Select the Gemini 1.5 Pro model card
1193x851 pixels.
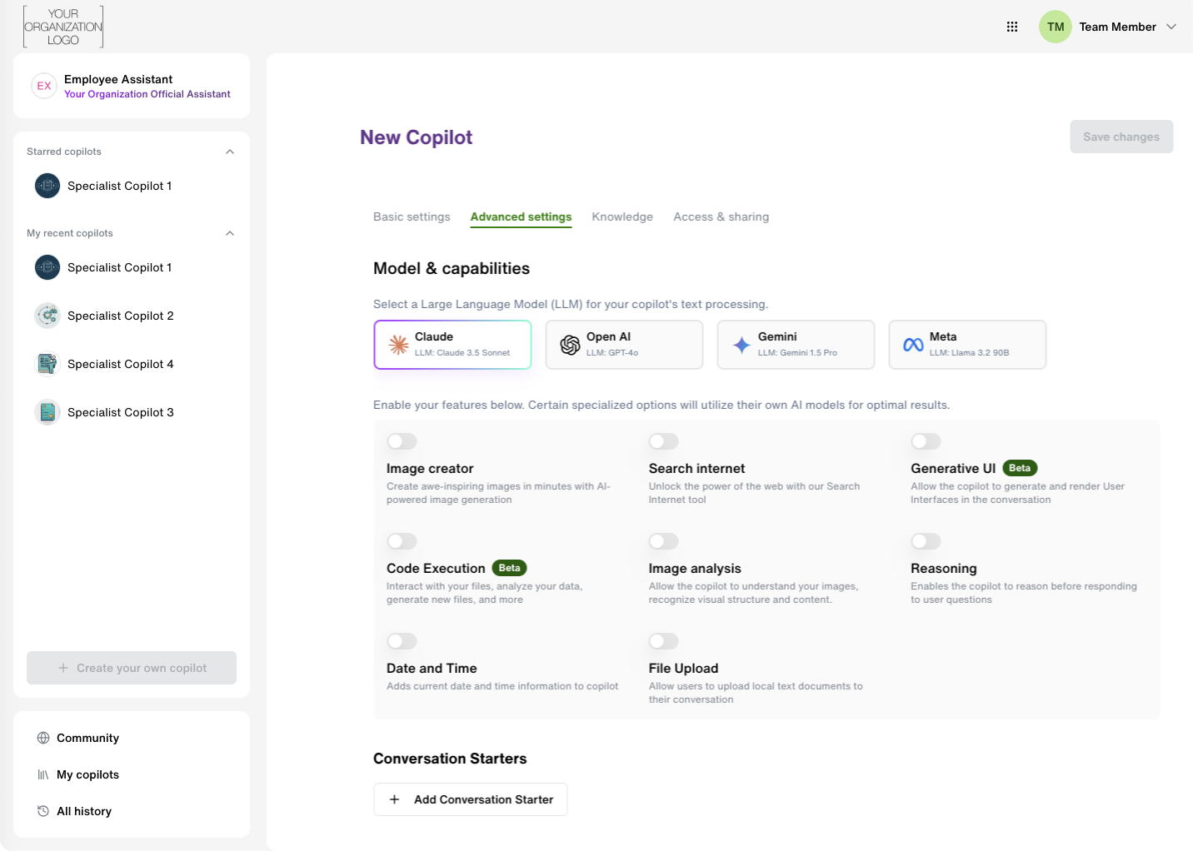click(796, 345)
